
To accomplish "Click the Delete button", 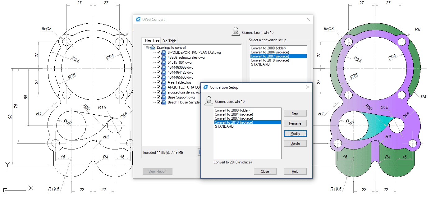I will coord(295,144).
